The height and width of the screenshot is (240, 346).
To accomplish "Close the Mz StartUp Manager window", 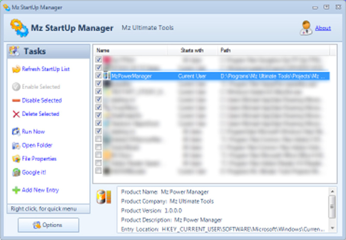I will [338, 7].
